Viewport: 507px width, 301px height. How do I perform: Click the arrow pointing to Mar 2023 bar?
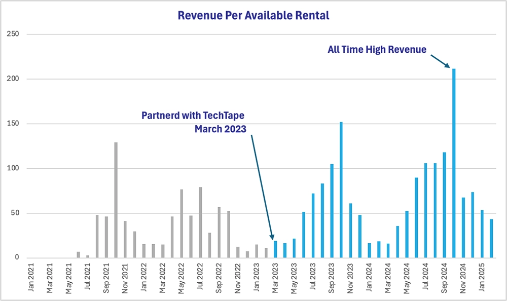261,187
